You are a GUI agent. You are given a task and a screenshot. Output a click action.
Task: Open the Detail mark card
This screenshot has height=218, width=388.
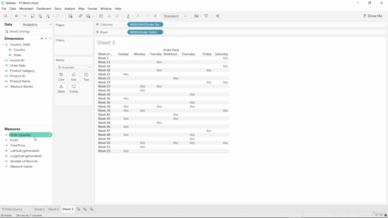(x=61, y=88)
